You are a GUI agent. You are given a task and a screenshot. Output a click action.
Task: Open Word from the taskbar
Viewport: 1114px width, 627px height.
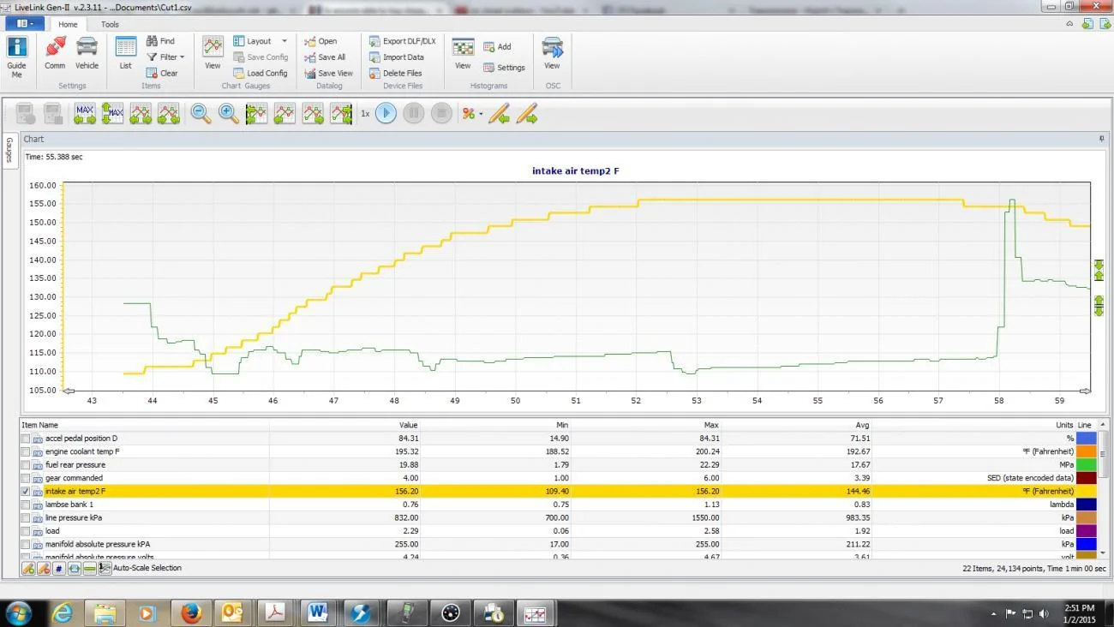tap(319, 613)
